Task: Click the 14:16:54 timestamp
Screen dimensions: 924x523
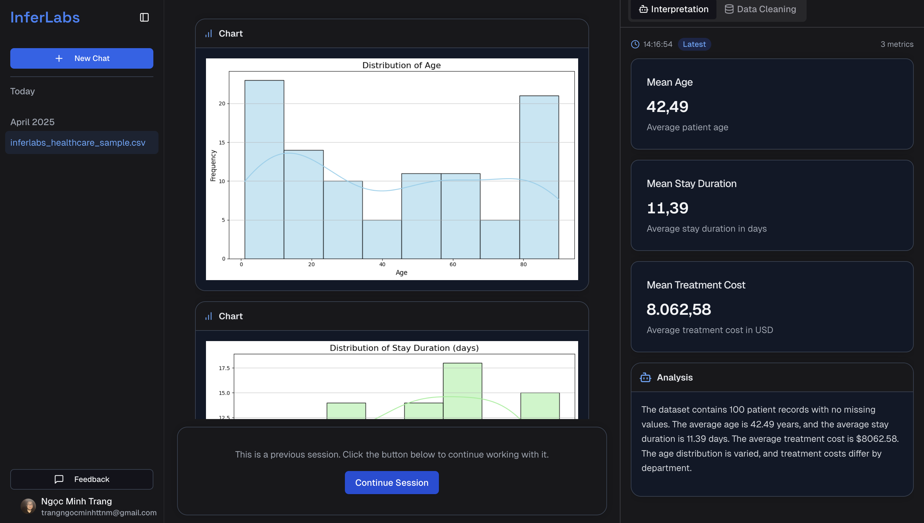Action: click(657, 44)
